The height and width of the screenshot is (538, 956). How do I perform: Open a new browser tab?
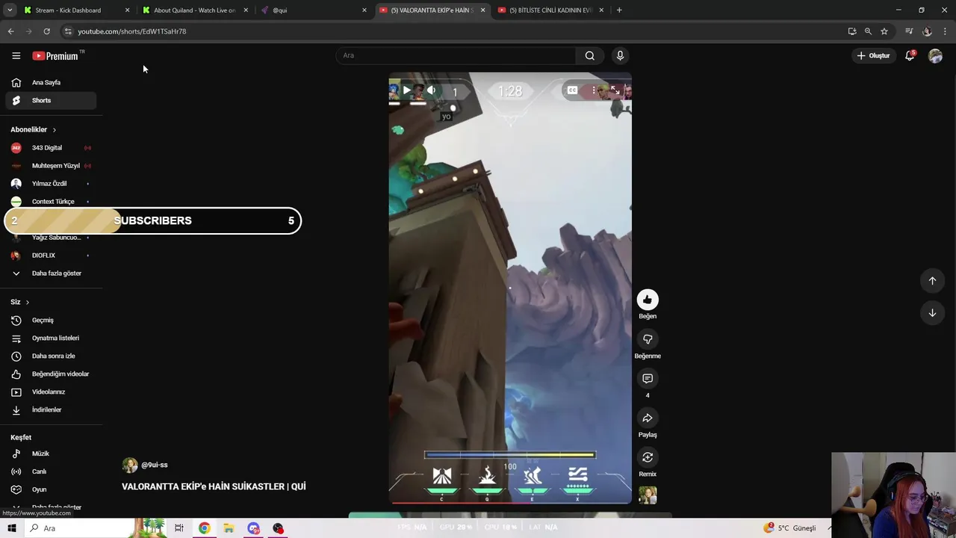[619, 10]
